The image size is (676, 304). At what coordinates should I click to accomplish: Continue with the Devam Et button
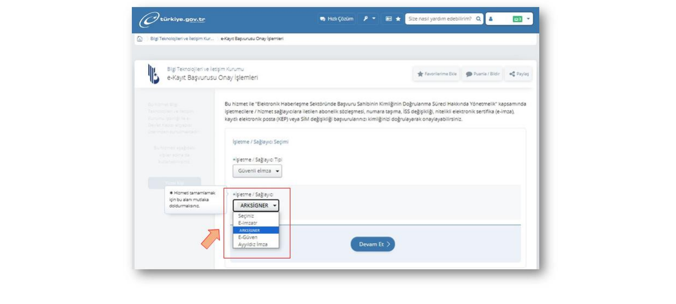(373, 244)
